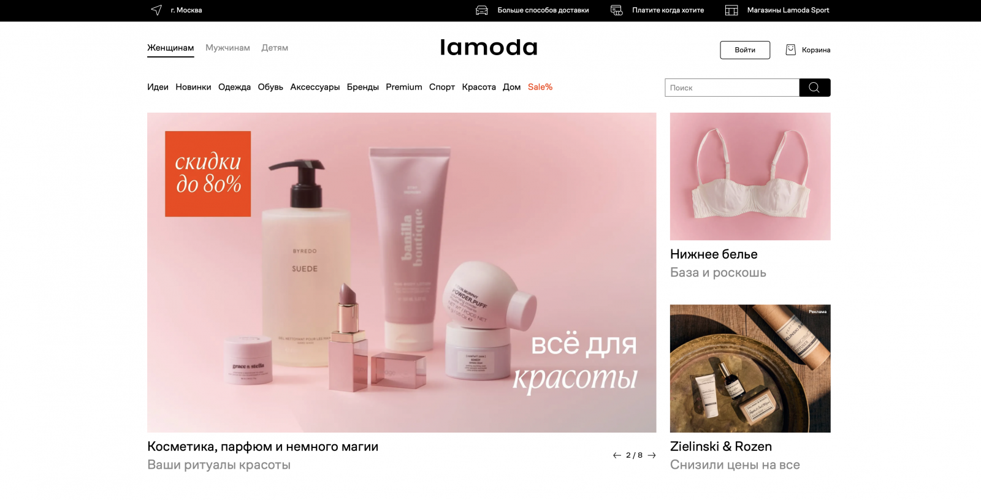Screen dimensions: 981x500
Task: Open the Zielinski & Rozen ad thumbnail
Action: coord(750,369)
